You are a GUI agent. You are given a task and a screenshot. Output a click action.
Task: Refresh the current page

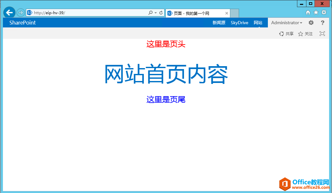161,12
